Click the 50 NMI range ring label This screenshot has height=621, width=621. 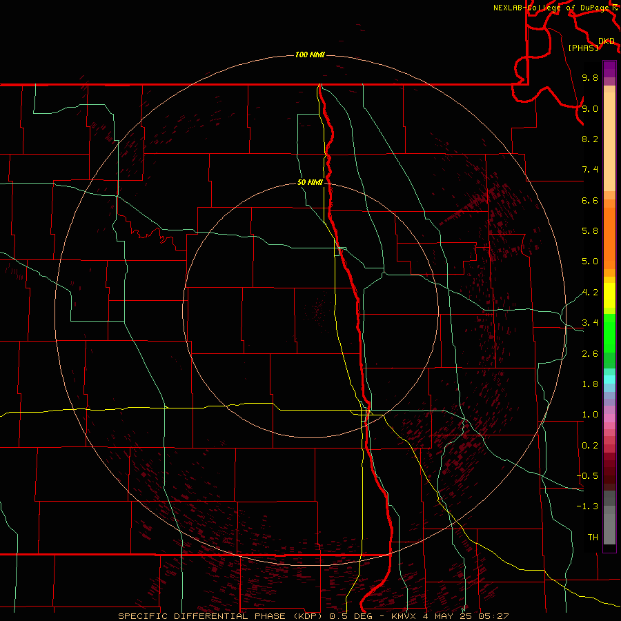pyautogui.click(x=310, y=183)
